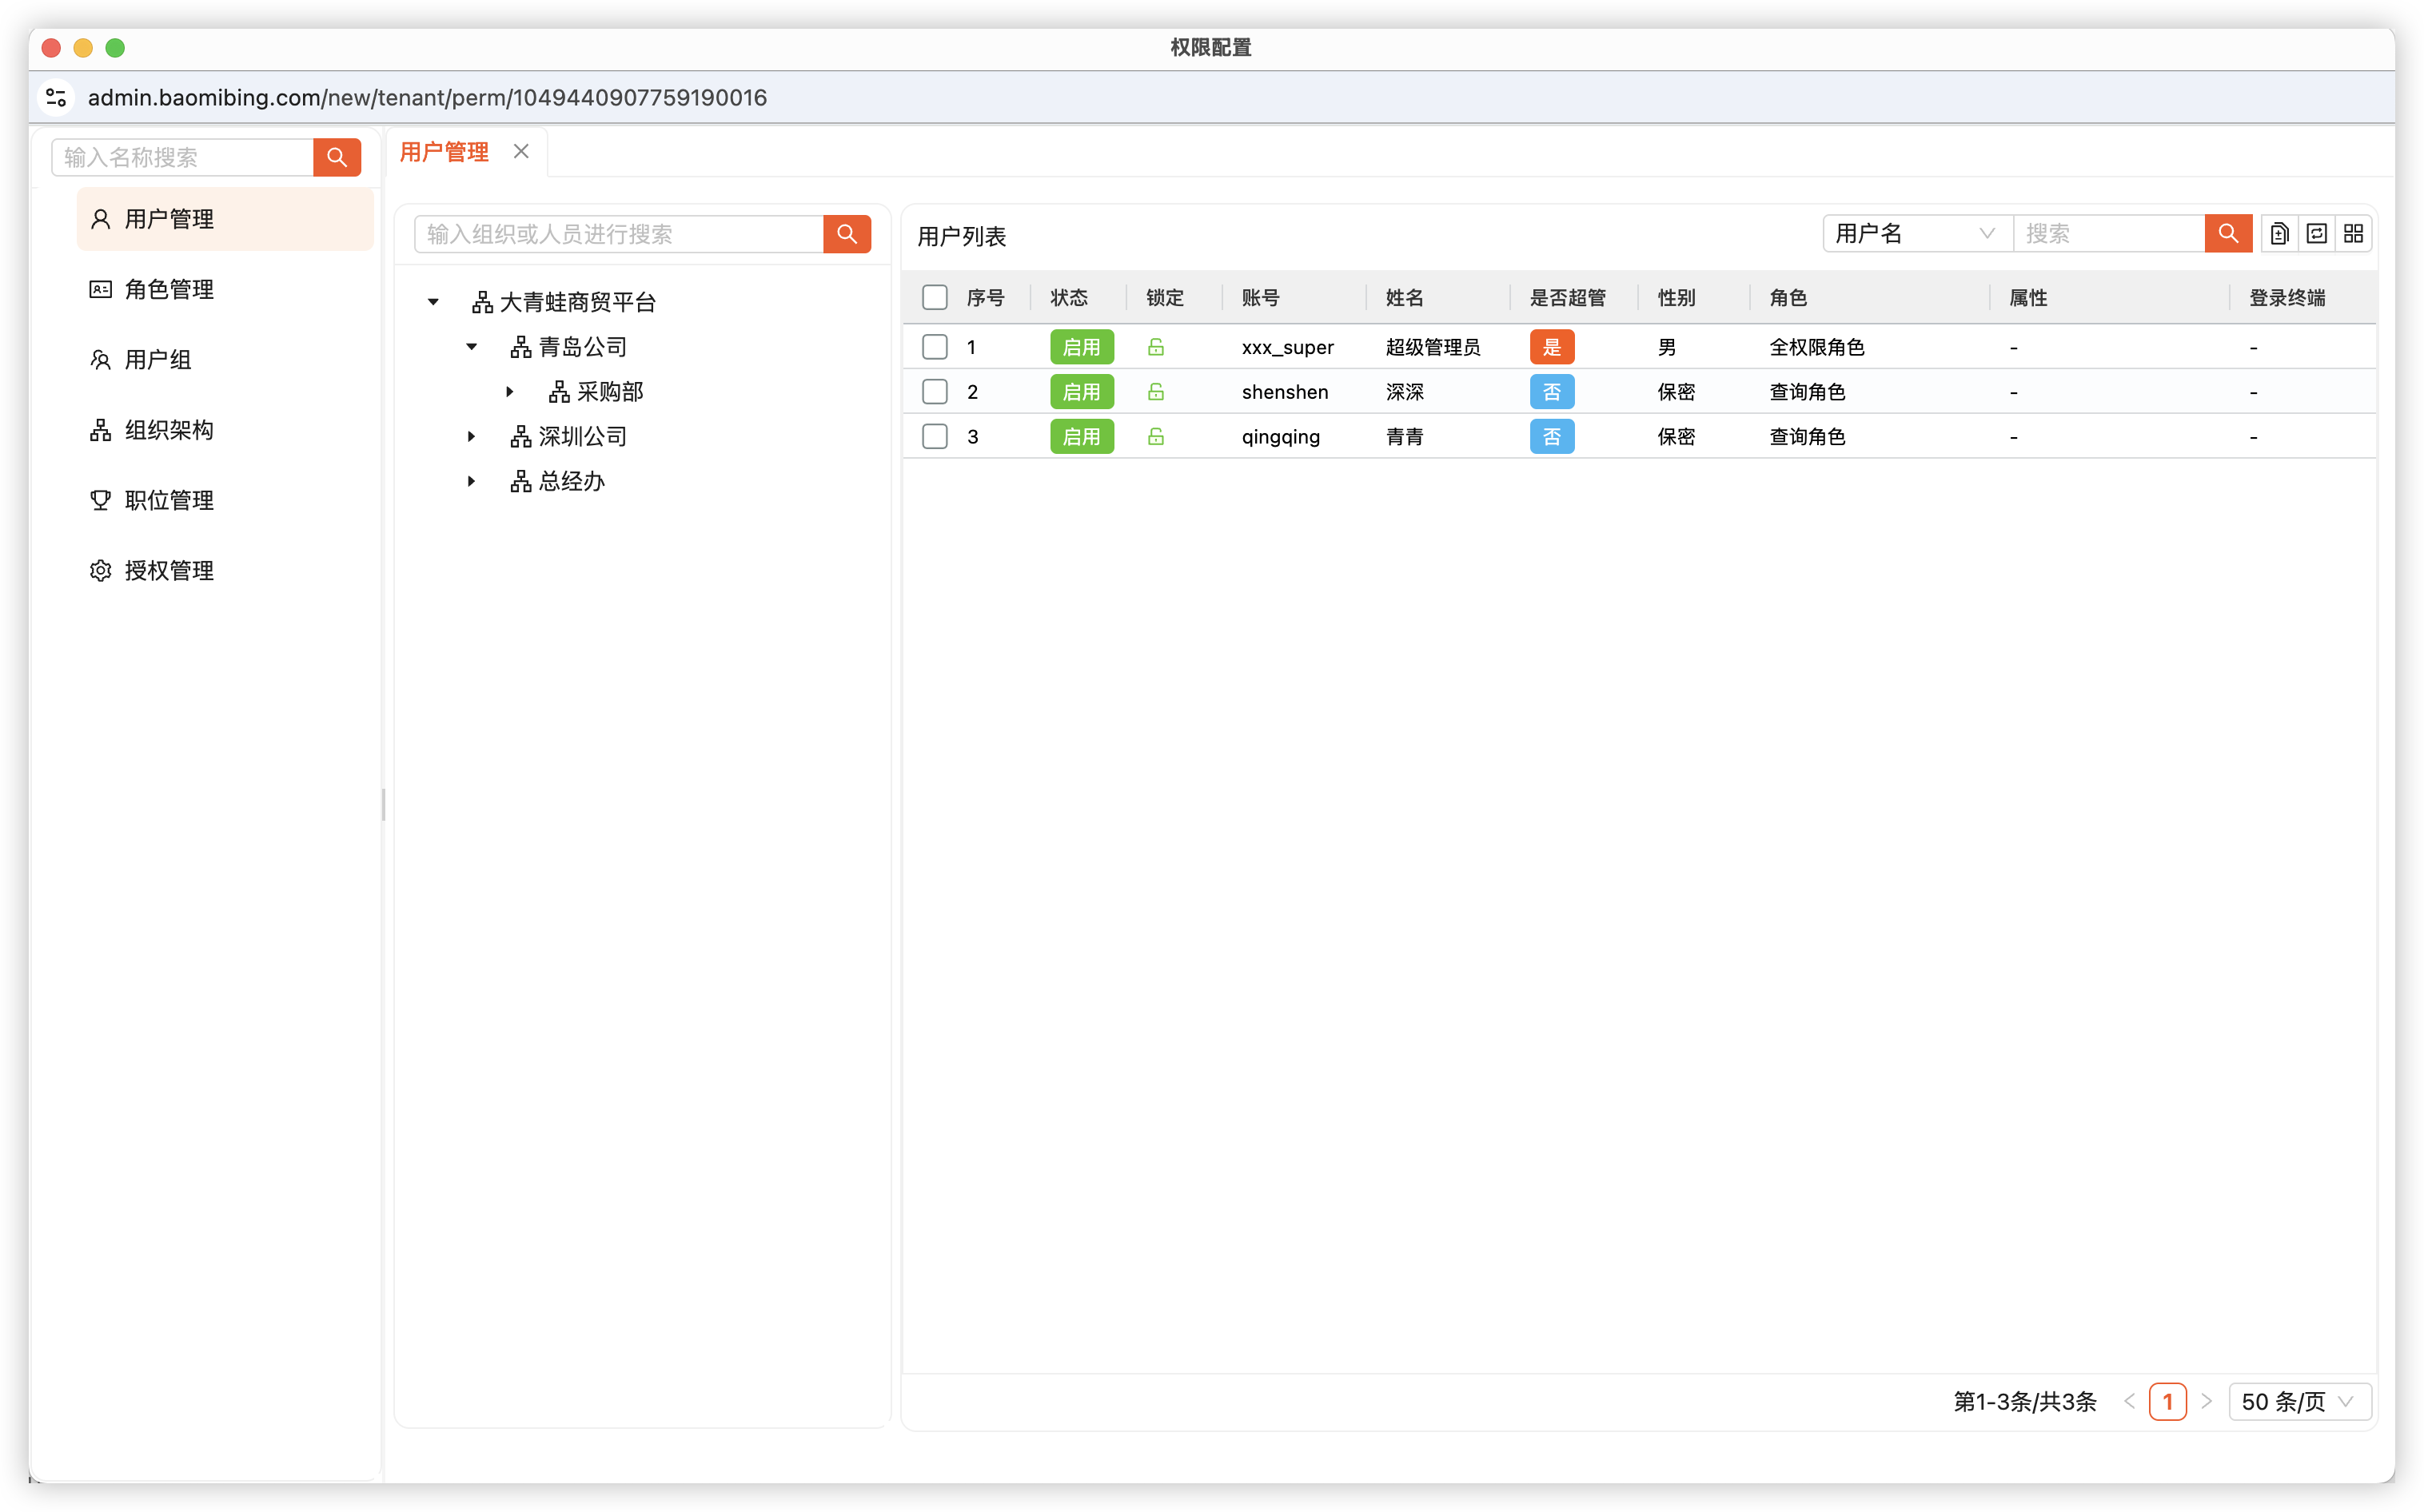Screen dimensions: 2424x1512
Task: Click page number 1 in pagination
Action: (2167, 1402)
